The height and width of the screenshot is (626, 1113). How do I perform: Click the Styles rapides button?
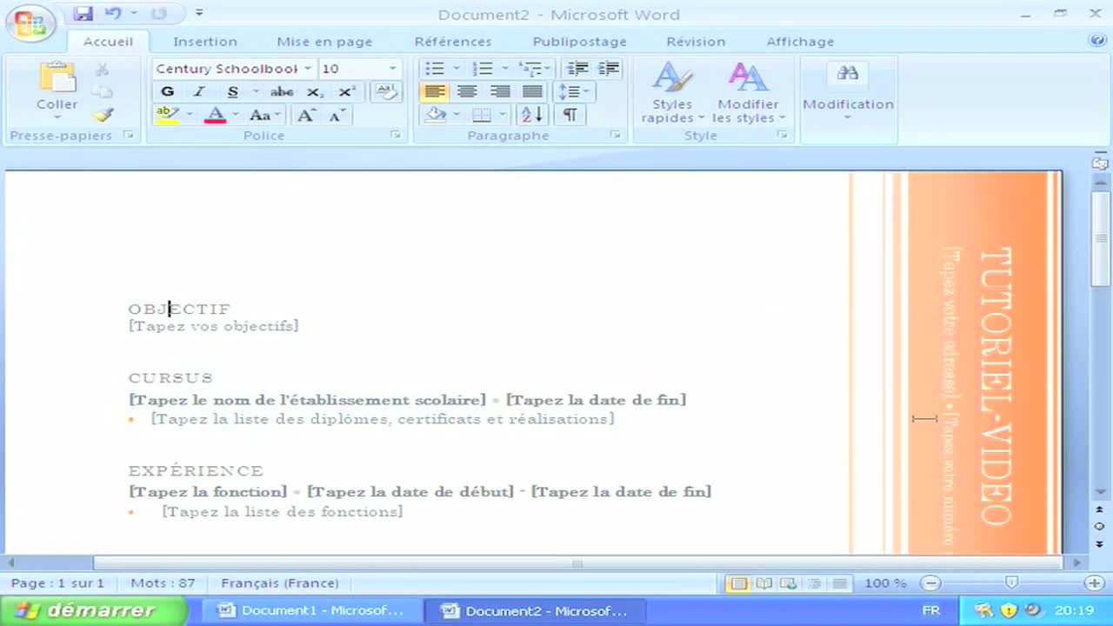(671, 91)
